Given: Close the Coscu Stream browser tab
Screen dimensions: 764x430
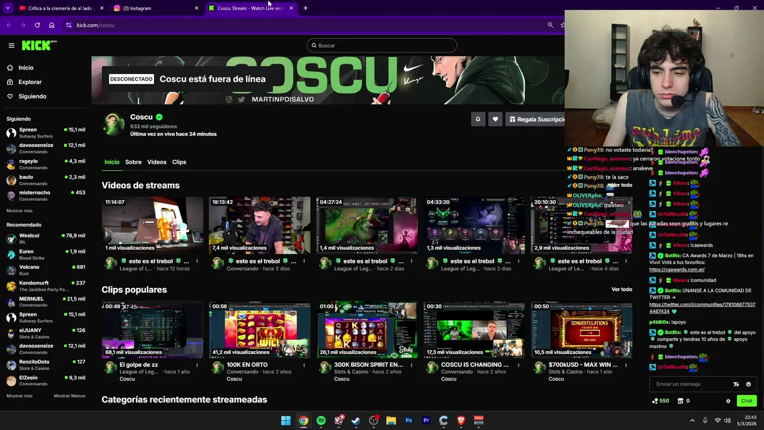Looking at the screenshot, I should pos(291,8).
